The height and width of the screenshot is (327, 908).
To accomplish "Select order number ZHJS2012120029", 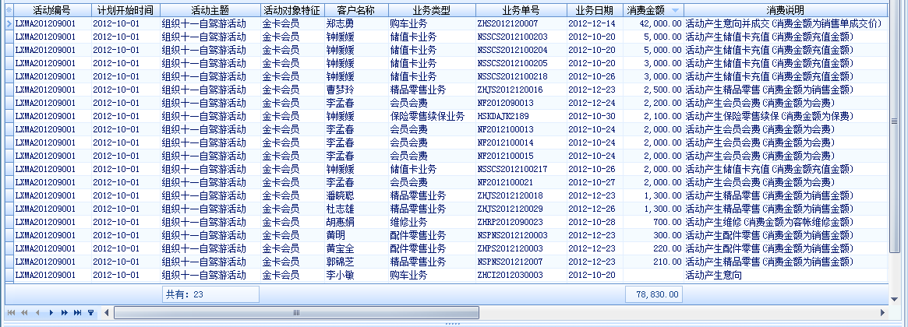I will [521, 209].
